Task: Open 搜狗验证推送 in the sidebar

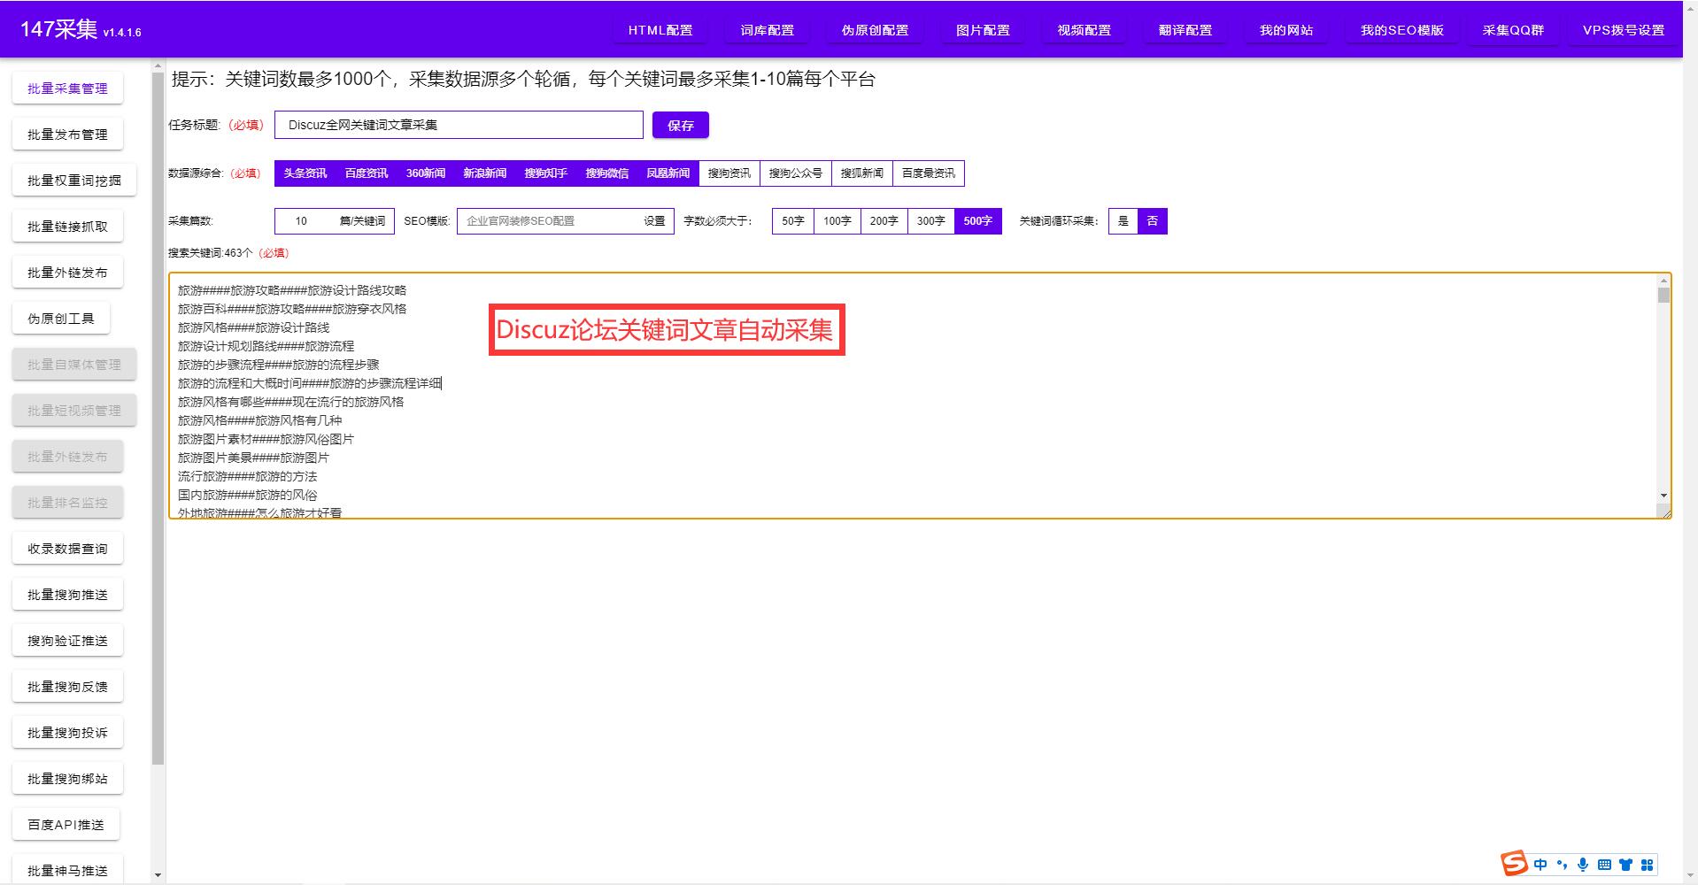Action: [x=67, y=641]
